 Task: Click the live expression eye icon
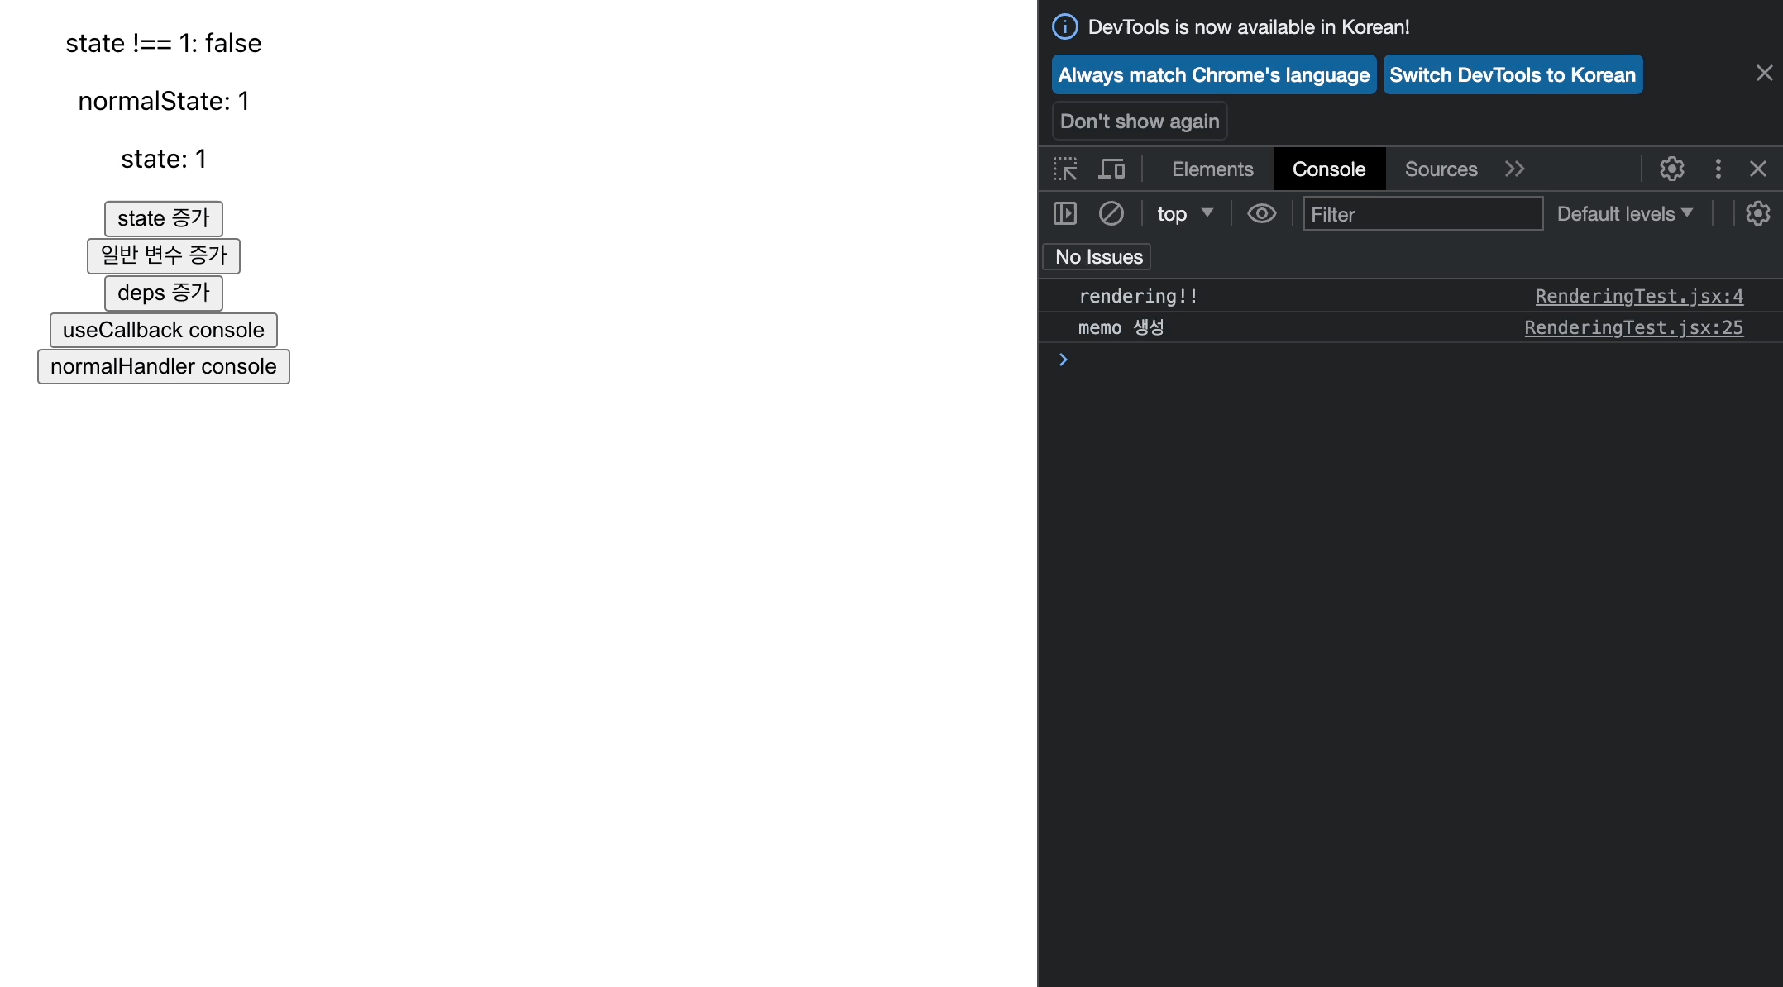(x=1261, y=214)
